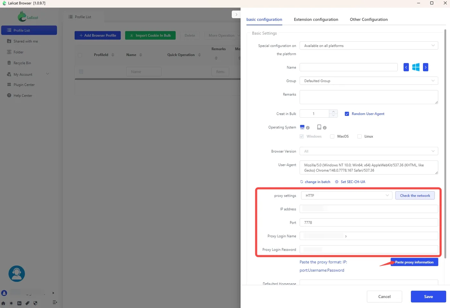Switch to Other Configuration tab
This screenshot has height=308, width=450.
(x=369, y=20)
